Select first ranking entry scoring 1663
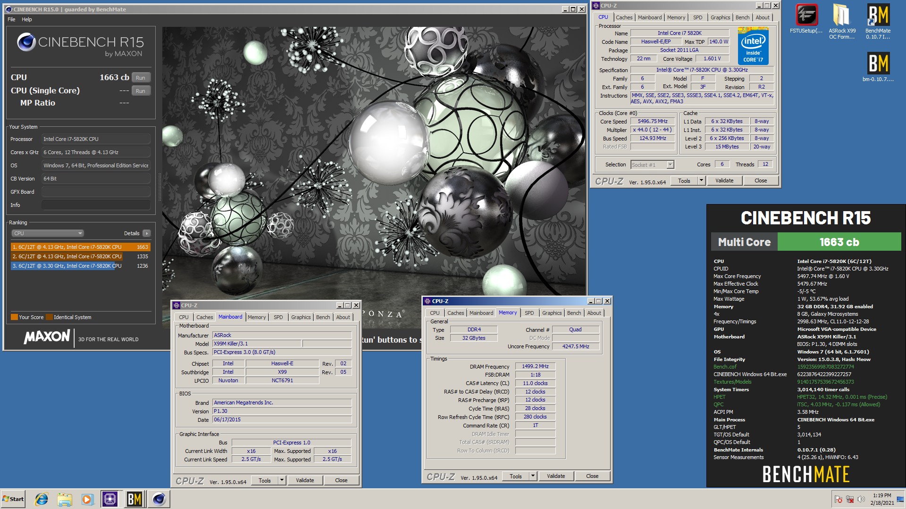 (80, 247)
